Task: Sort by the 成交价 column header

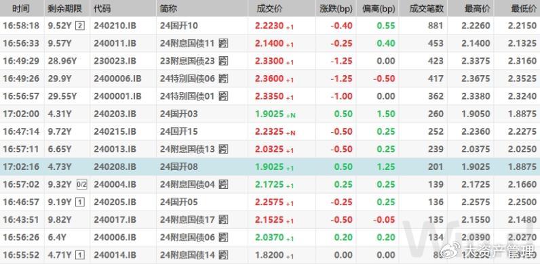Action: point(269,9)
